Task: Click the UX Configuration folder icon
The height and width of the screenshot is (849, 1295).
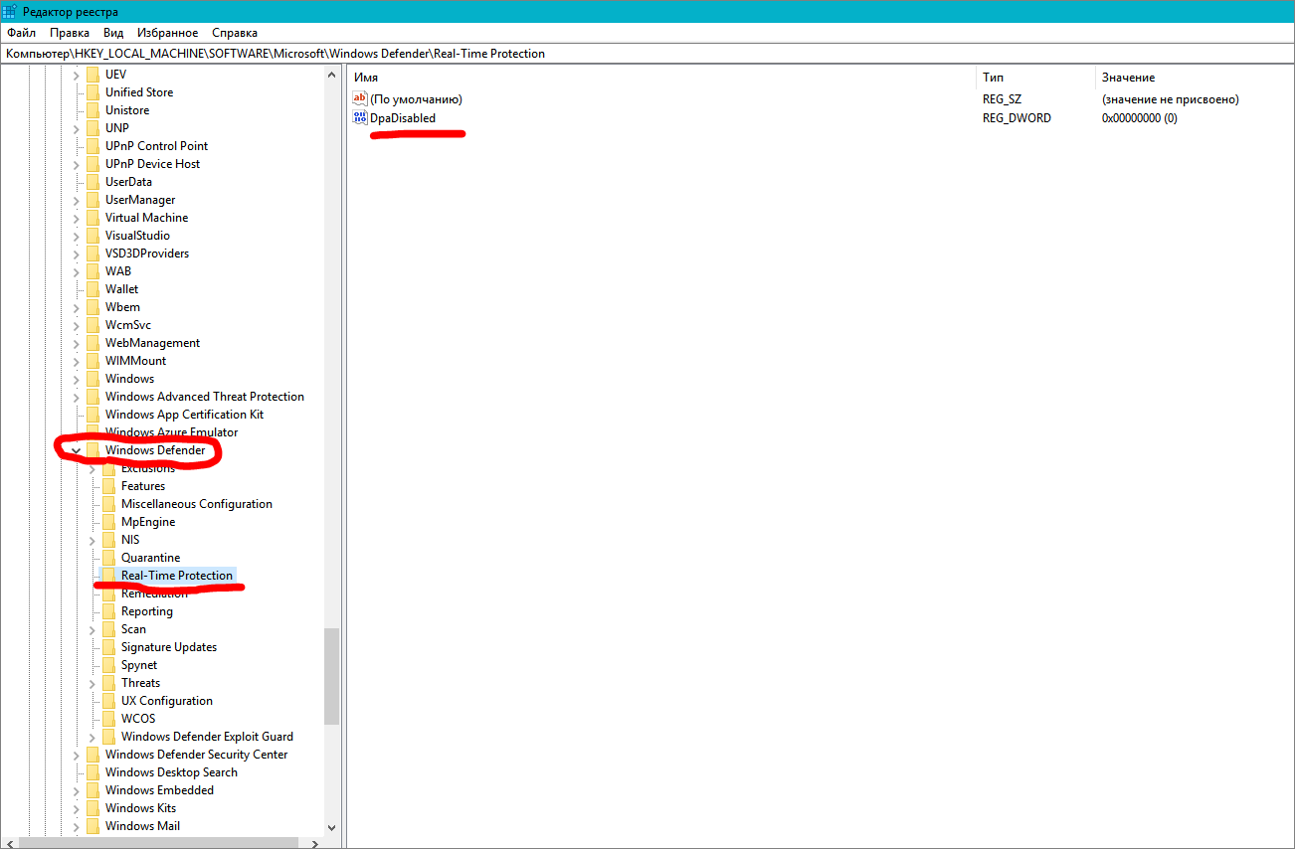Action: (x=108, y=701)
